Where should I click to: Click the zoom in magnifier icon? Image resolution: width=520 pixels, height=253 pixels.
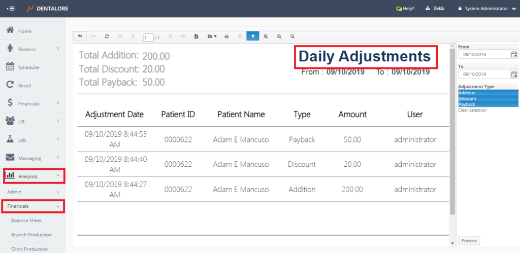(x=266, y=37)
